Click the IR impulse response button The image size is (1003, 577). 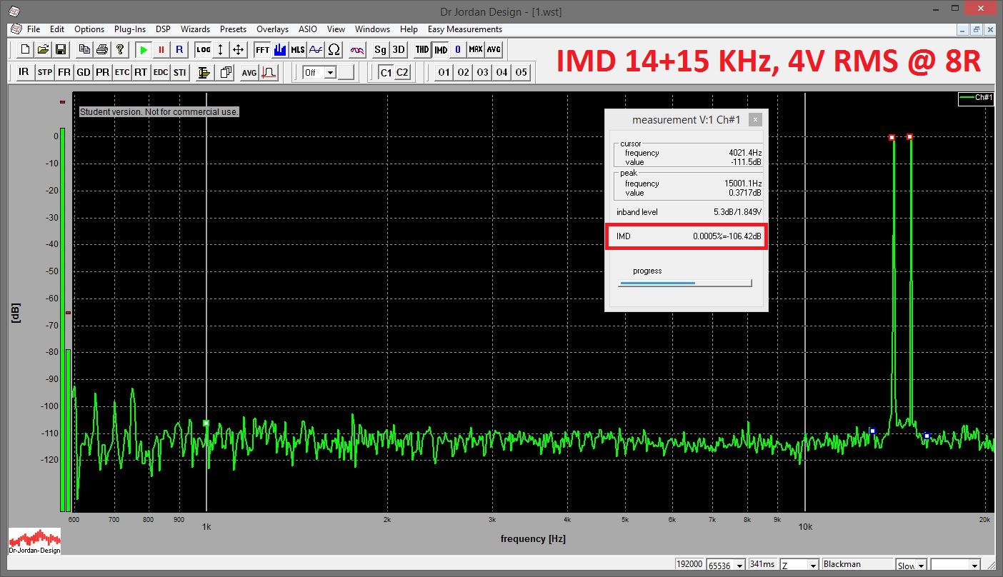(x=24, y=72)
